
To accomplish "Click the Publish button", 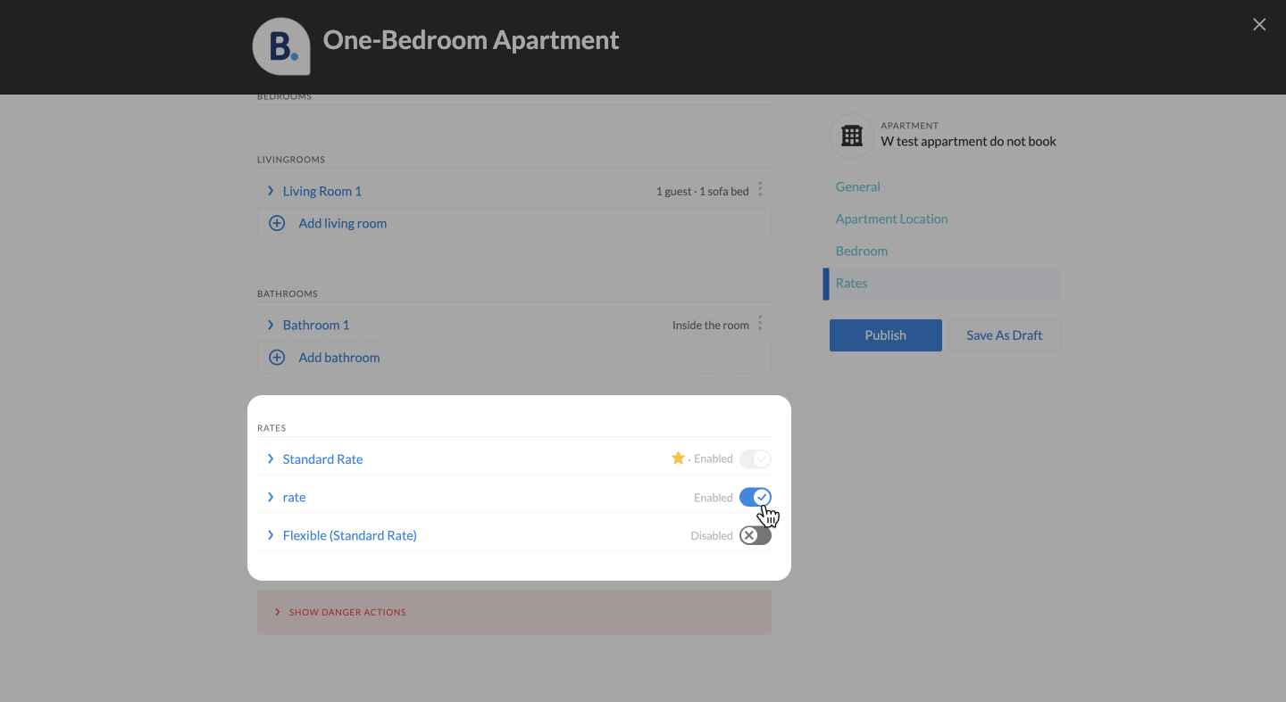I will (886, 335).
